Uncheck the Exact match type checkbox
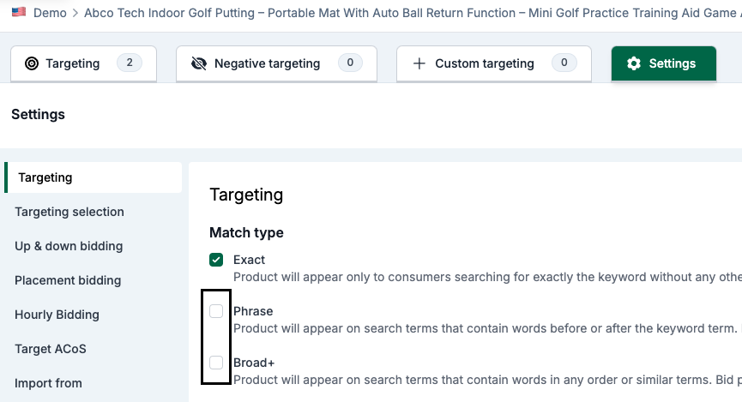742x402 pixels. pos(216,260)
